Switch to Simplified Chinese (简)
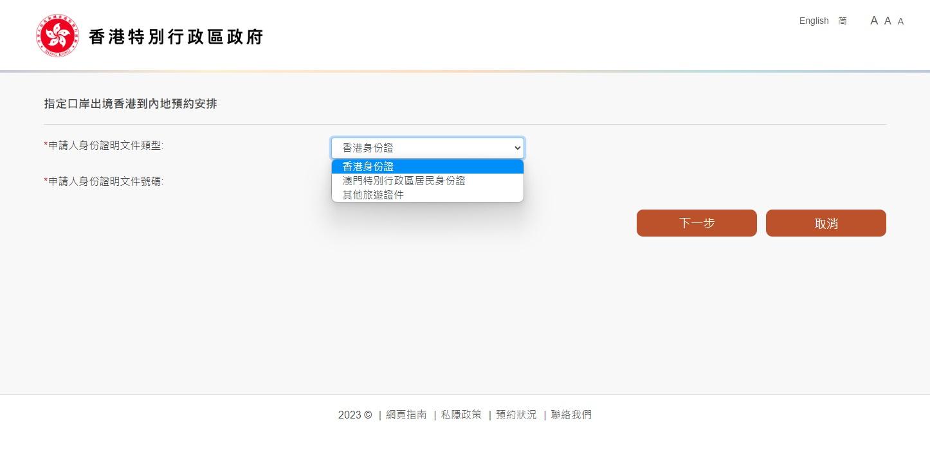Screen dimensions: 930x468 843,21
